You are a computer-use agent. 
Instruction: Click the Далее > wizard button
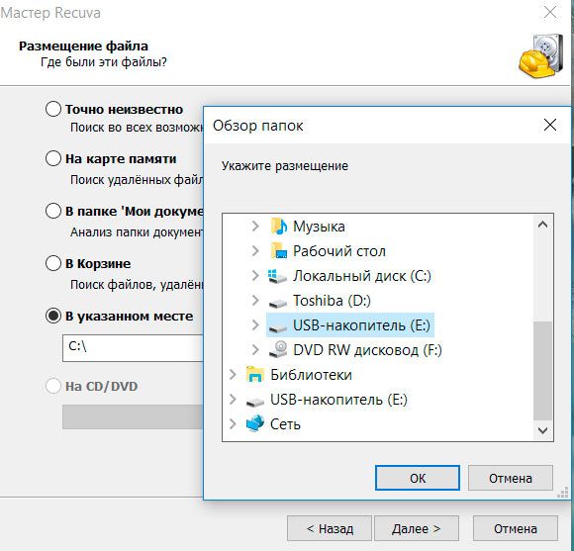pos(417,528)
